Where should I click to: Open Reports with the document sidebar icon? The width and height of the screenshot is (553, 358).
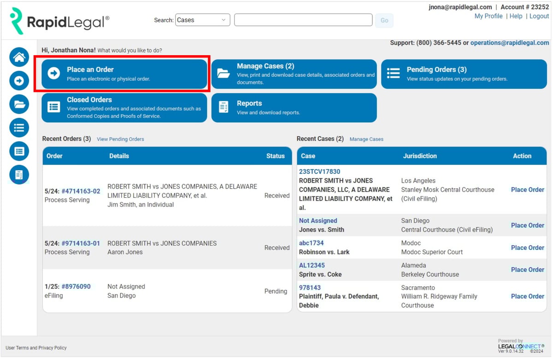tap(18, 174)
